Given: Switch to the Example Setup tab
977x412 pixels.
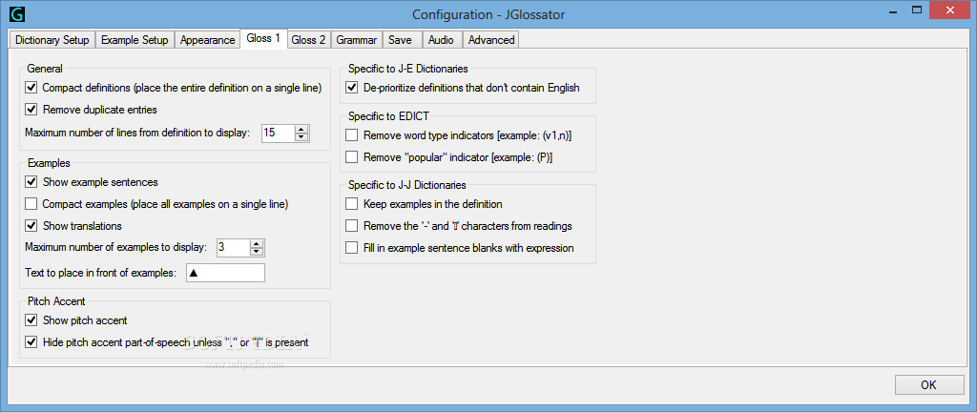Looking at the screenshot, I should coord(135,40).
